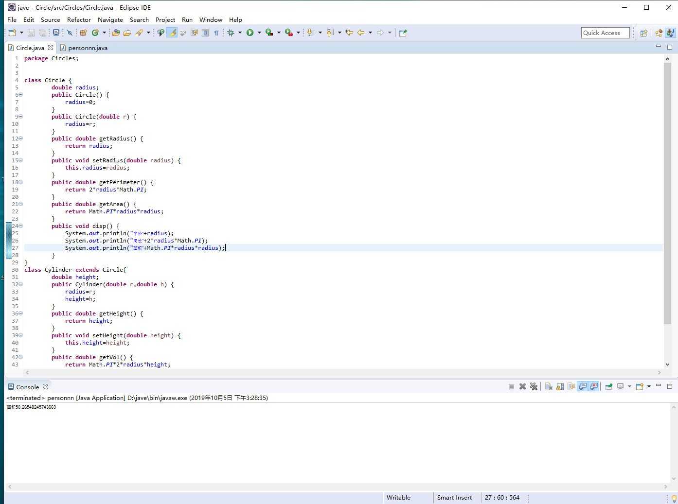
Task: Open the Source menu
Action: coord(51,19)
